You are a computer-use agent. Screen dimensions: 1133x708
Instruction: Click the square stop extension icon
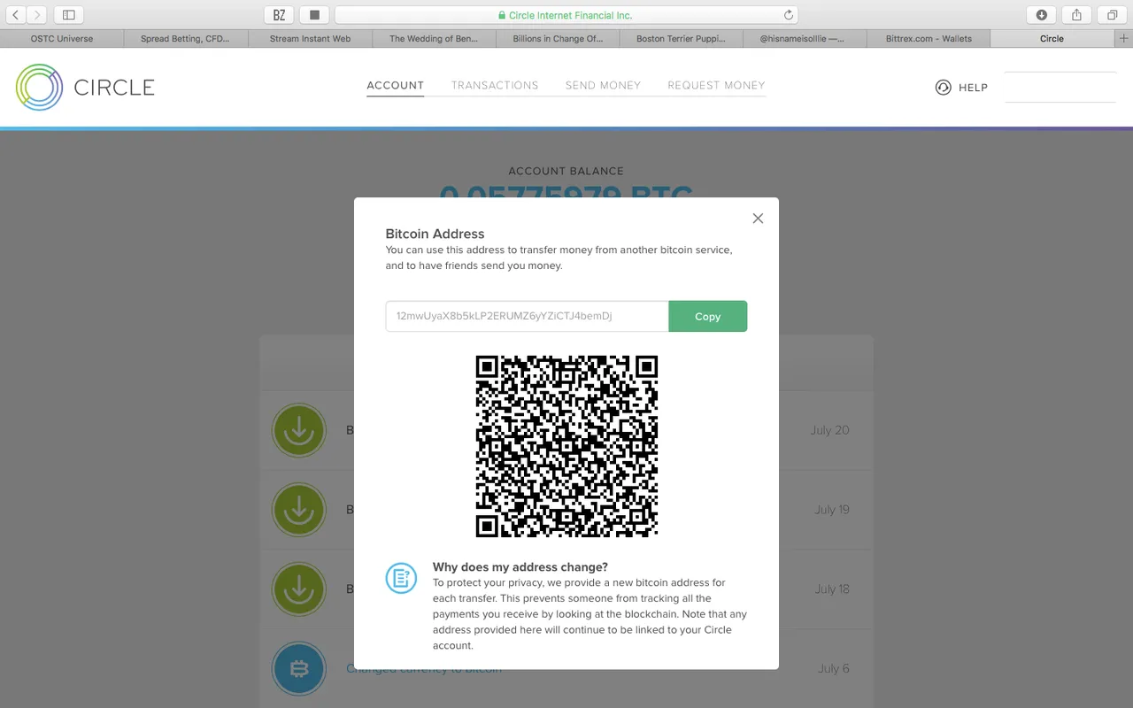pyautogui.click(x=314, y=15)
